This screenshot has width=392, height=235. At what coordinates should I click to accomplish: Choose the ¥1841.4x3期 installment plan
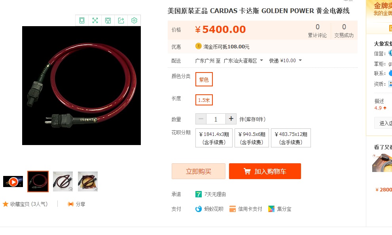[214, 138]
